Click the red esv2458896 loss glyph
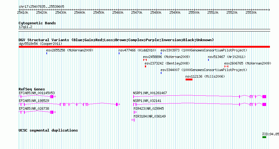 [x=145, y=60]
